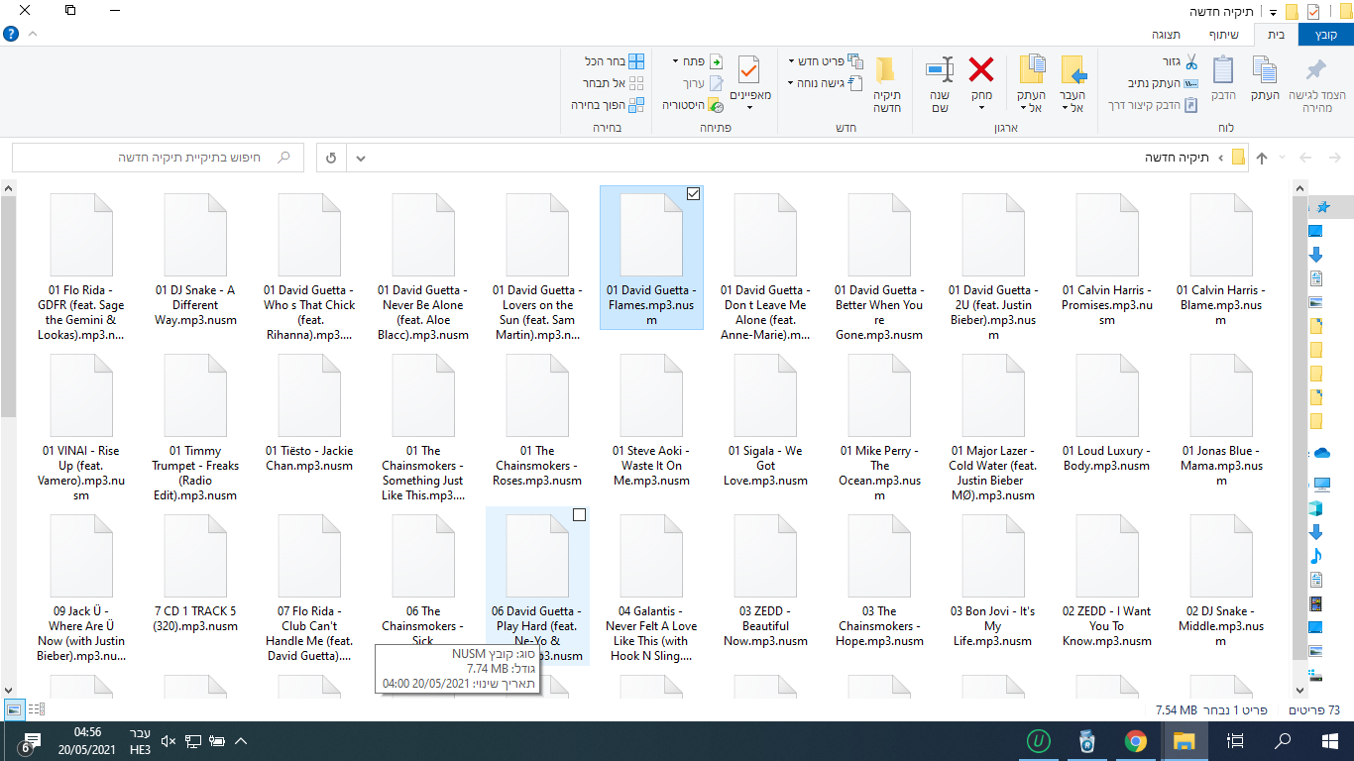The width and height of the screenshot is (1354, 761).
Task: Switch to details view in status bar
Action: [37, 709]
